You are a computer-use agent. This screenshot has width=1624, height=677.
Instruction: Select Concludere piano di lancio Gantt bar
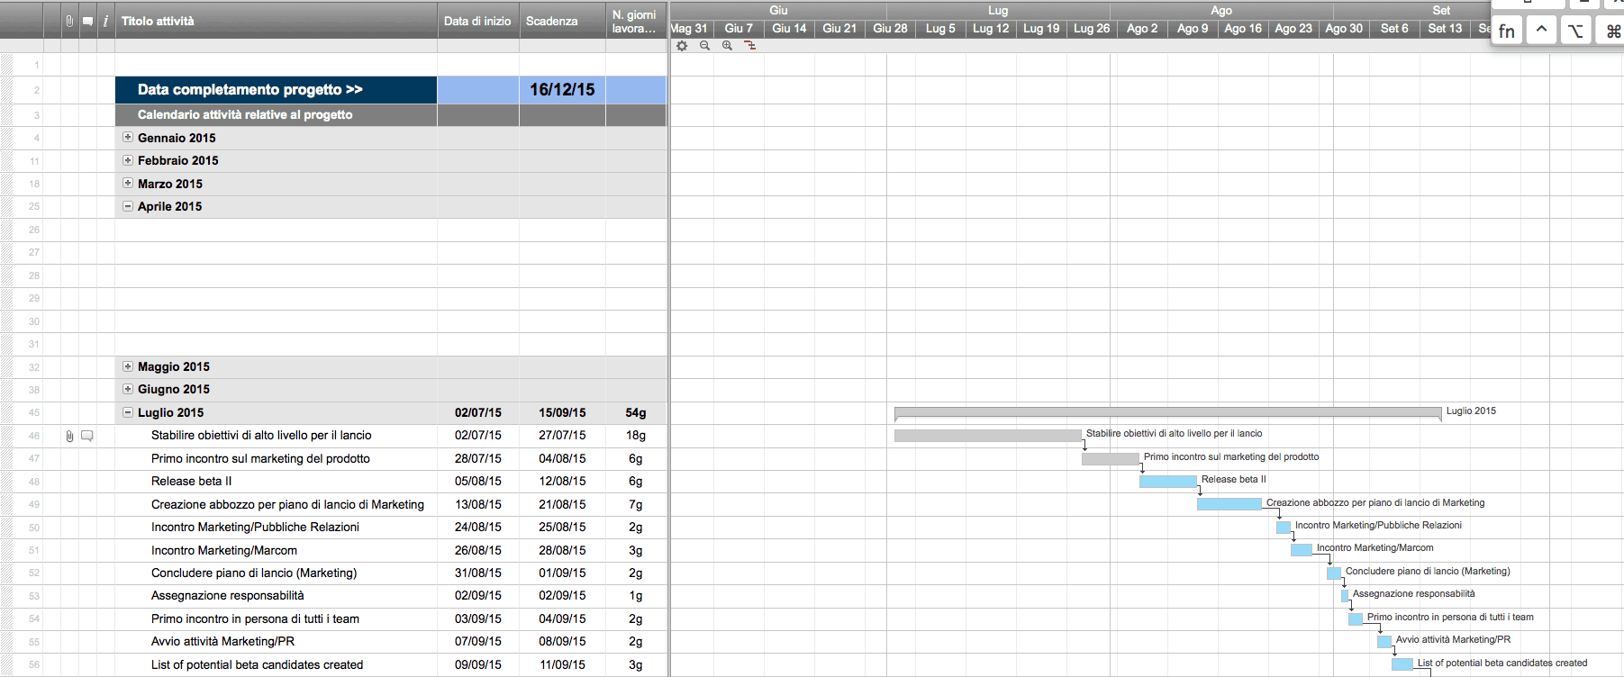tap(1334, 573)
